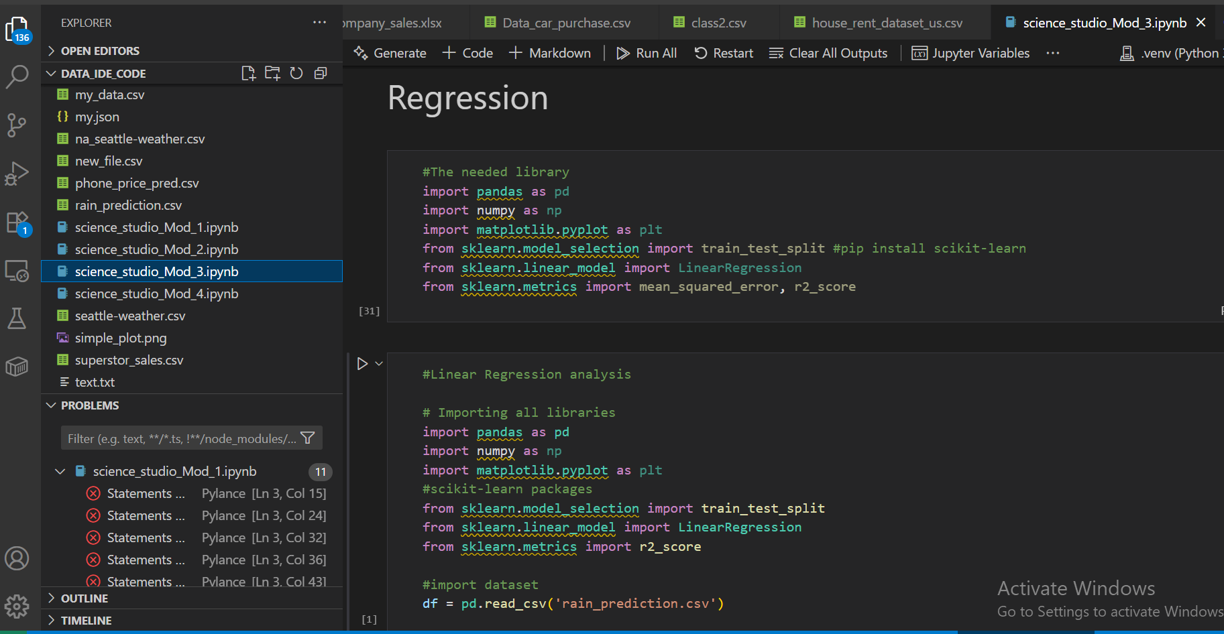Expand the OPEN EDITORS section
This screenshot has width=1224, height=634.
coord(100,51)
